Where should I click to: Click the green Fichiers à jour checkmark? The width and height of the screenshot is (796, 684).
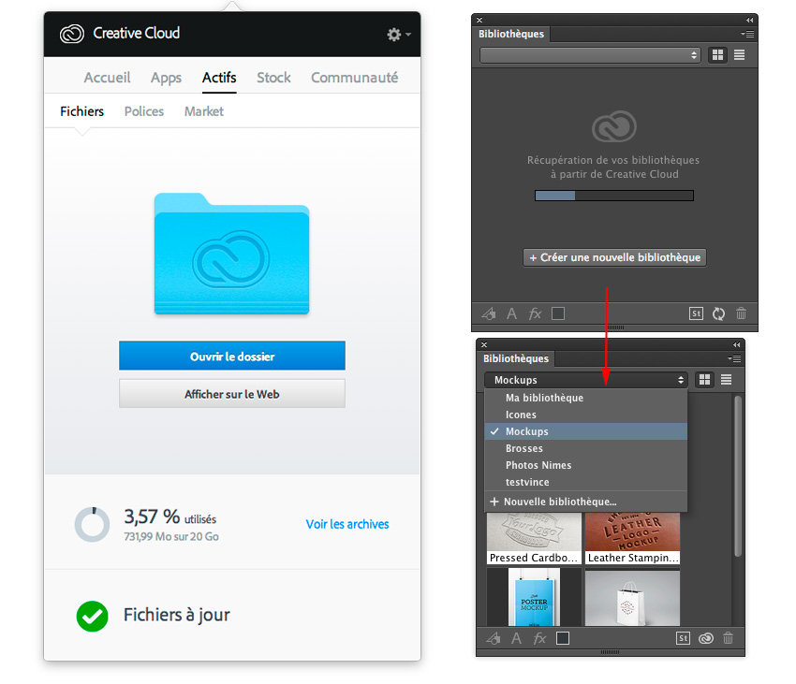(92, 616)
